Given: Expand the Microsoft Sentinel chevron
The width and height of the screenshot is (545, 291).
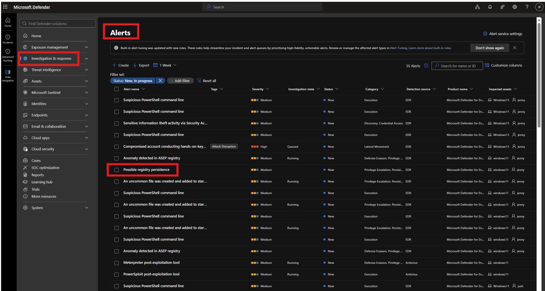Looking at the screenshot, I should (87, 92).
